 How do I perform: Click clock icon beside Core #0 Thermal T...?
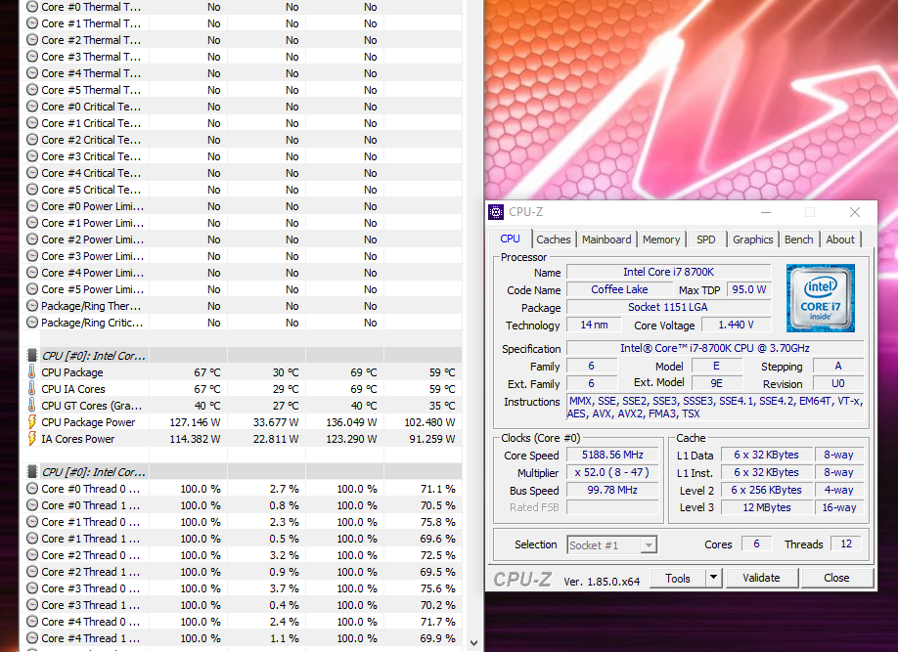[x=32, y=7]
